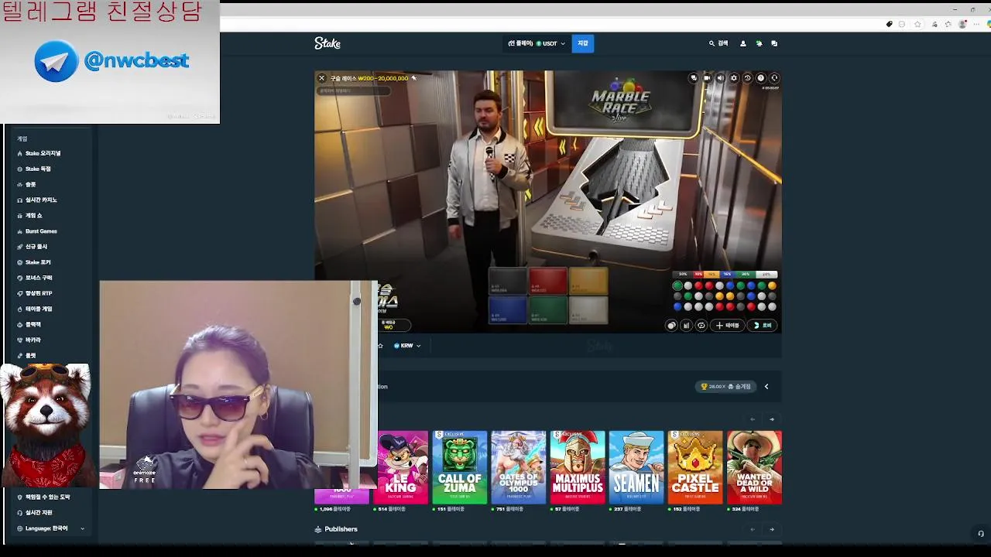Open Stake 포커 in sidebar
991x557 pixels.
(38, 262)
